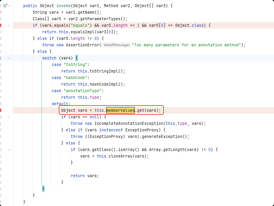Toggle the faint breakpoint on the getName line
274x206 pixels.
[1, 12]
